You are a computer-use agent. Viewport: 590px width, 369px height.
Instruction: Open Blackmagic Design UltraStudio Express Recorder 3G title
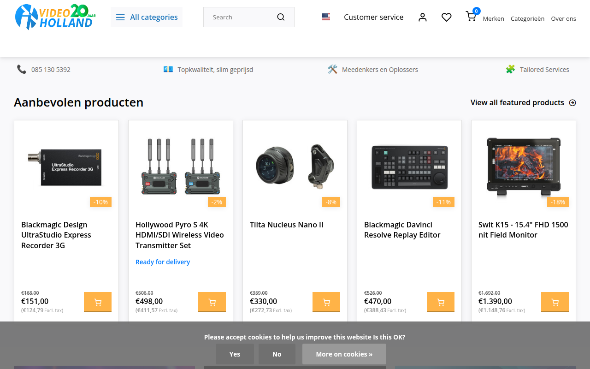[x=56, y=235]
